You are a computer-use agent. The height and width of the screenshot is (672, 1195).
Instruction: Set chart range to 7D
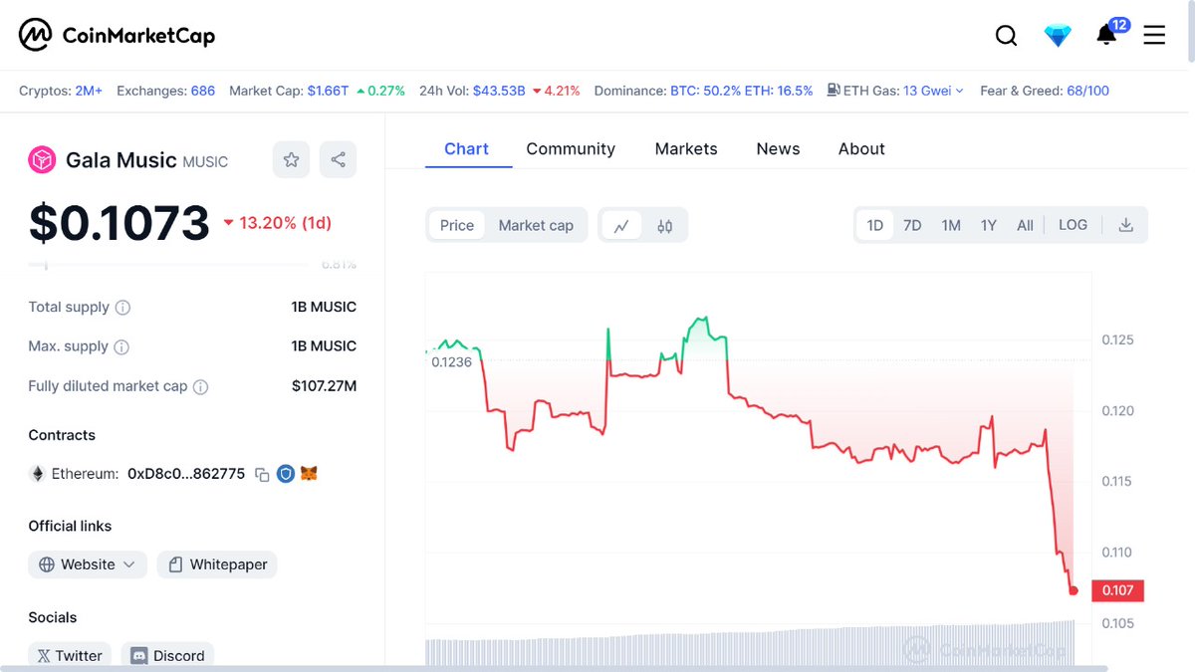[x=912, y=225]
